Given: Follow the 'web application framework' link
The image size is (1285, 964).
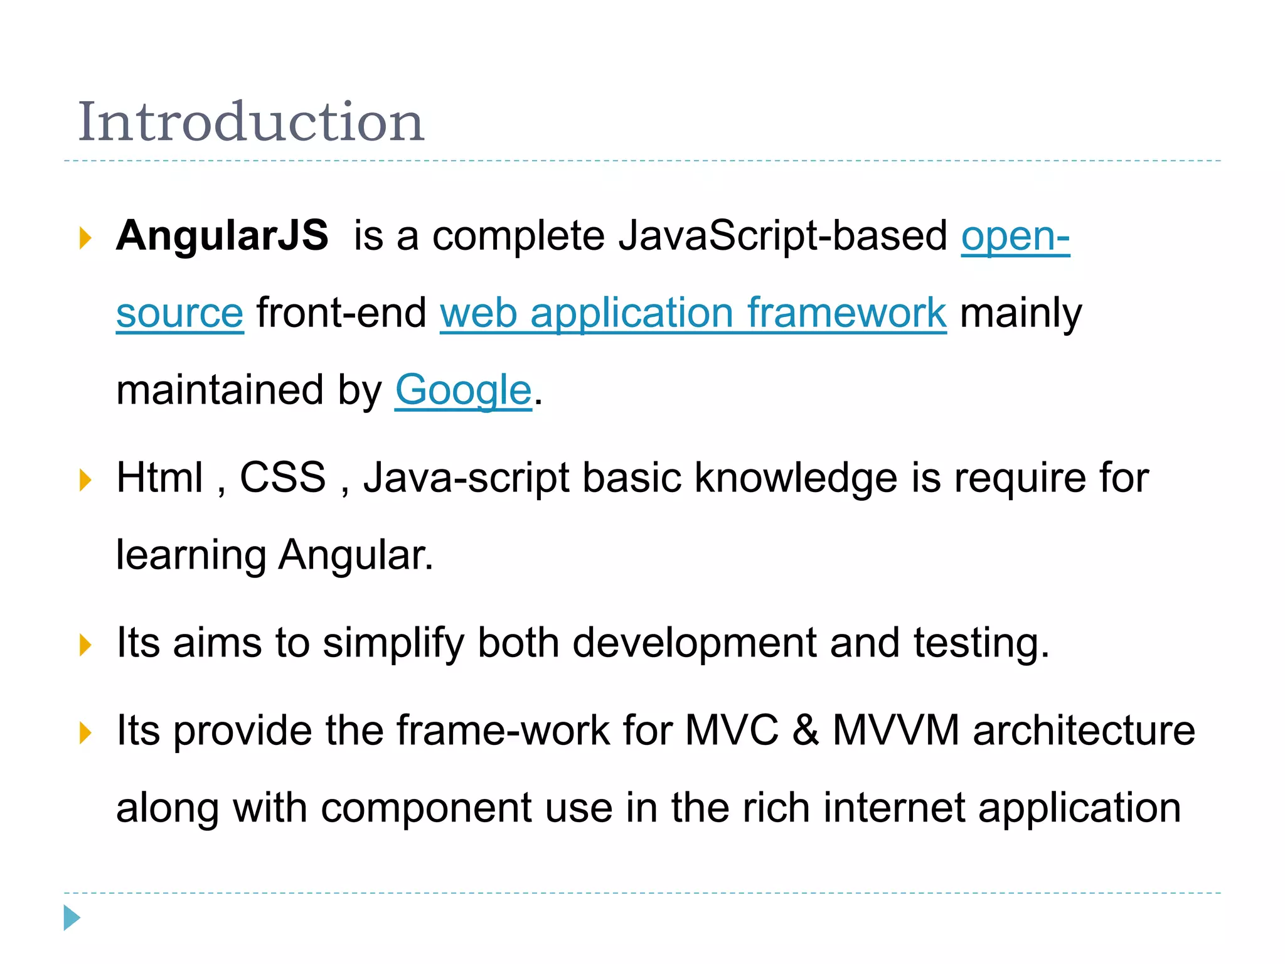Looking at the screenshot, I should 693,314.
